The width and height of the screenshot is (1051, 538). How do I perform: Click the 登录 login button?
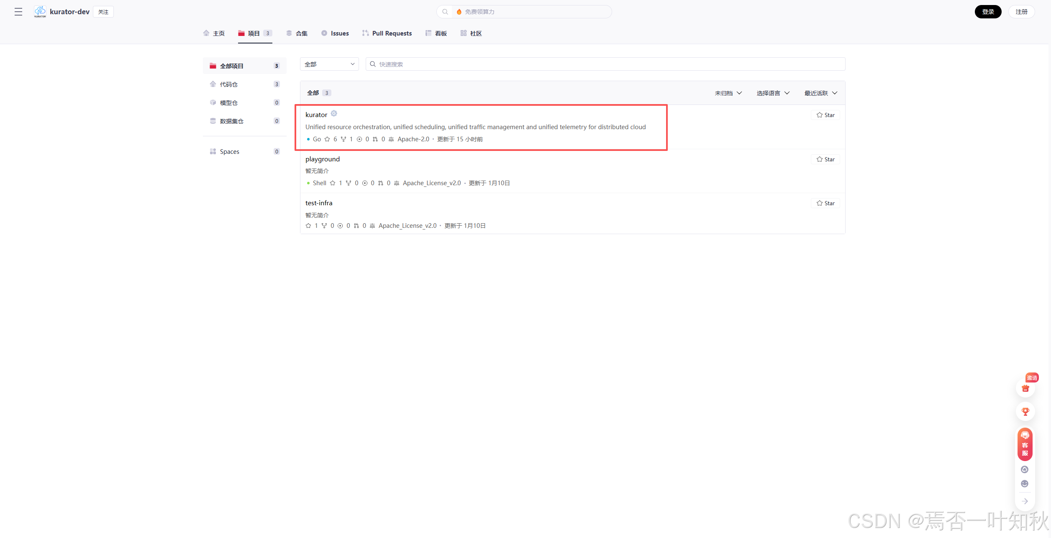[x=988, y=12]
